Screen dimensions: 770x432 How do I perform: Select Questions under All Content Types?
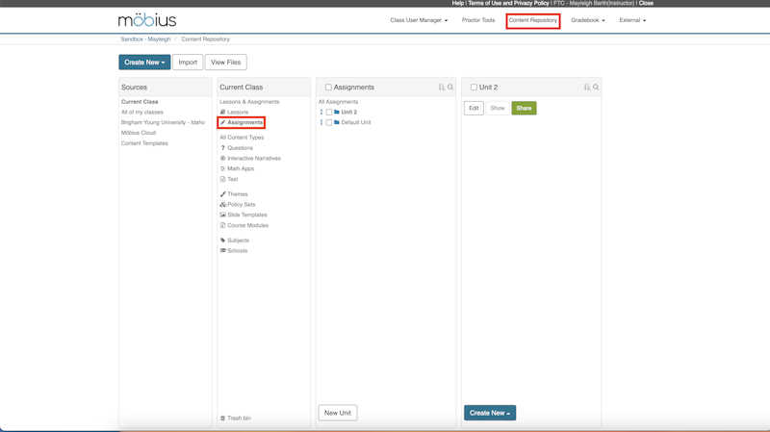point(240,148)
